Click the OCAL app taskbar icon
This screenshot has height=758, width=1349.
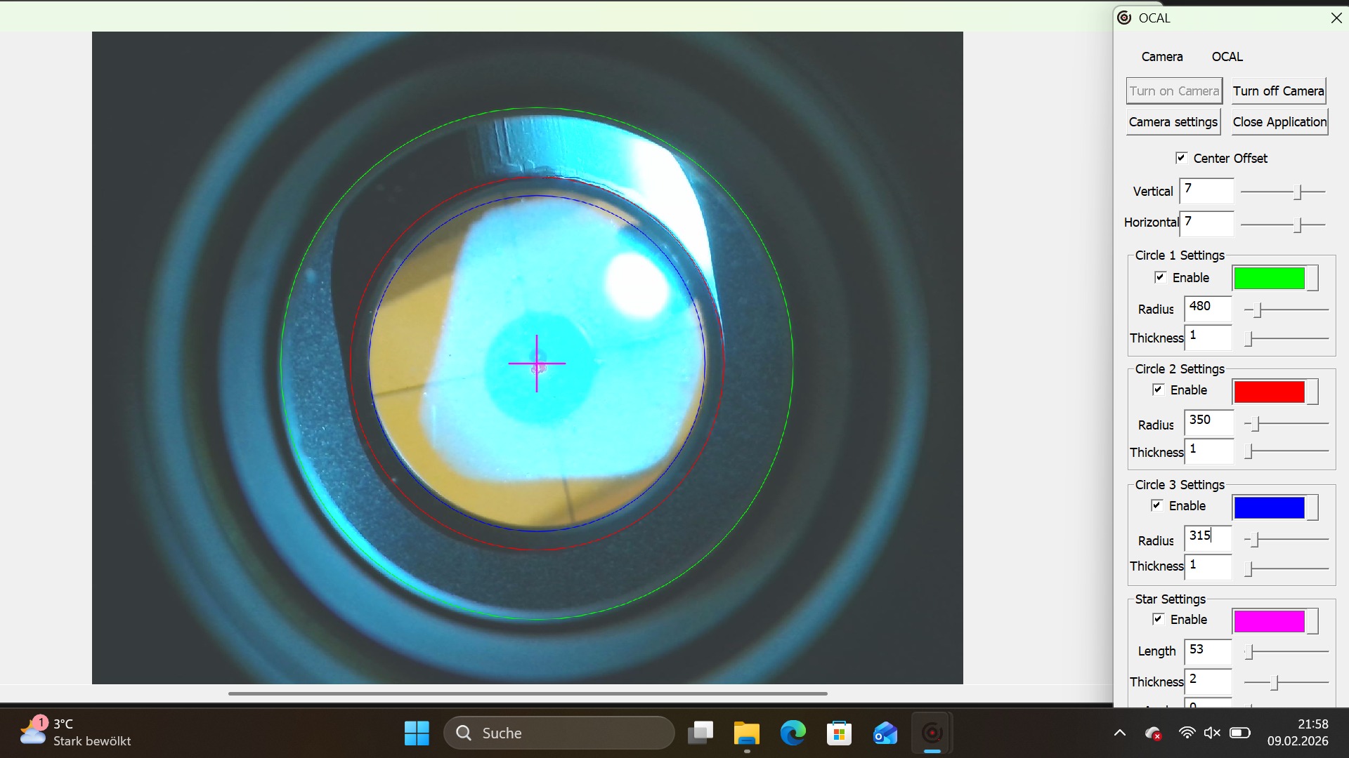tap(932, 733)
